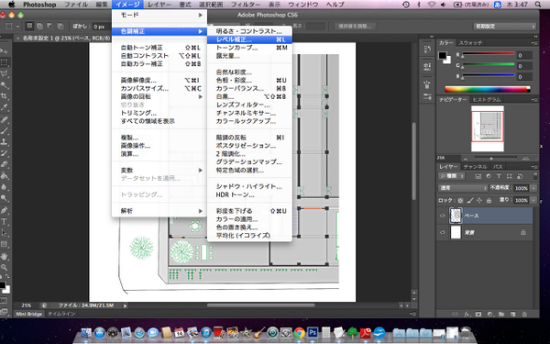Image resolution: width=550 pixels, height=344 pixels.
Task: Toggle lock image pixels brush icon
Action: pyautogui.click(x=470, y=200)
